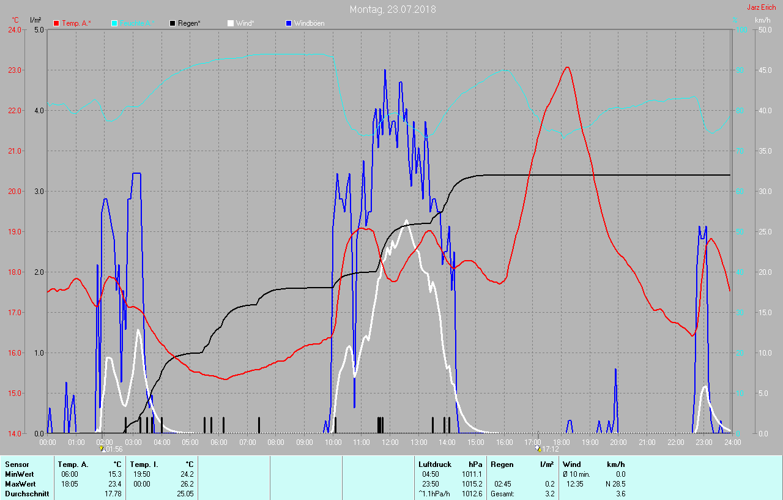
Task: Click the cyan Feuchte A. legend swatch
Action: tap(114, 23)
